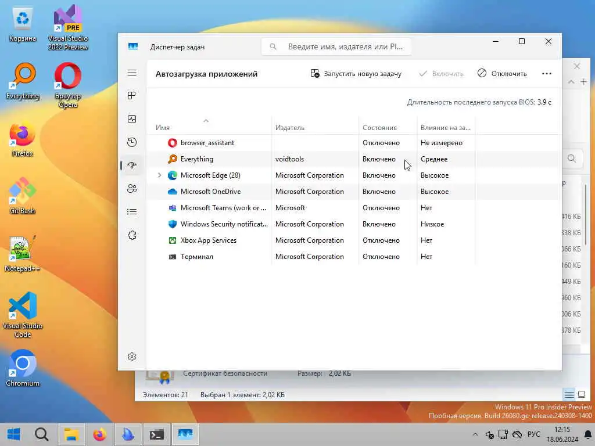Click Windows Security shield icon
Image resolution: width=595 pixels, height=446 pixels.
[172, 224]
